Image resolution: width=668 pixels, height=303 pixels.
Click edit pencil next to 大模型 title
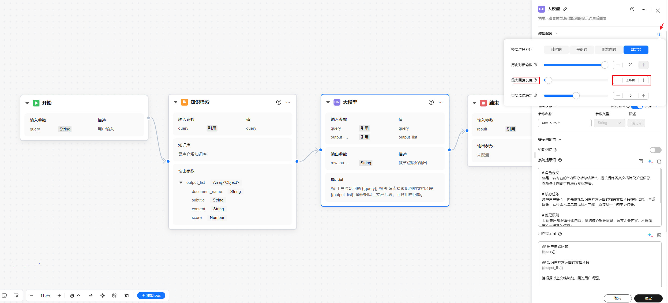(x=565, y=9)
